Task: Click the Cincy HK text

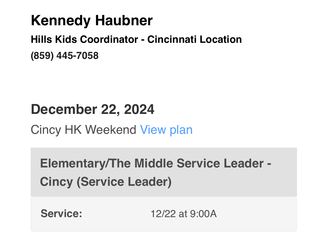Action: [56, 130]
